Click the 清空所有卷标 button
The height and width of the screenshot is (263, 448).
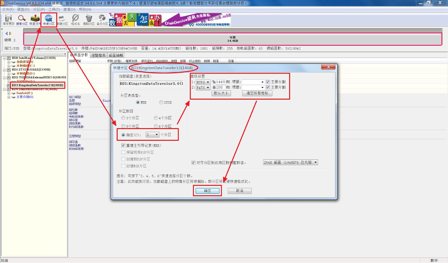click(x=257, y=93)
